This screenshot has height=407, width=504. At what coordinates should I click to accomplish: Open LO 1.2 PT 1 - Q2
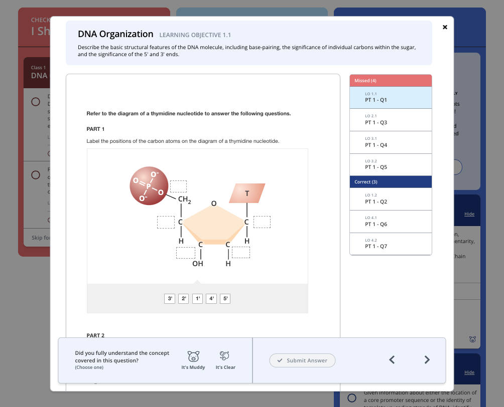[x=391, y=199]
